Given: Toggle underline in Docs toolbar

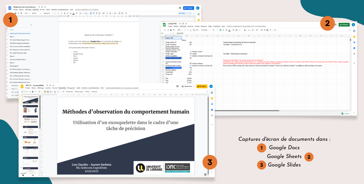Looking at the screenshot, I should (x=70, y=13).
